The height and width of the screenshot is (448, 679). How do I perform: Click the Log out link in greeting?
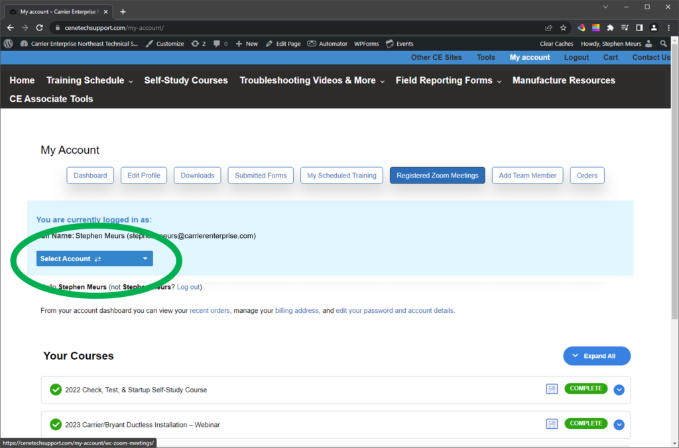point(188,287)
